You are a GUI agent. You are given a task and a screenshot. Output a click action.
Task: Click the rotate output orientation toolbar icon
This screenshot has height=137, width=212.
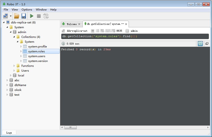pos(46,16)
